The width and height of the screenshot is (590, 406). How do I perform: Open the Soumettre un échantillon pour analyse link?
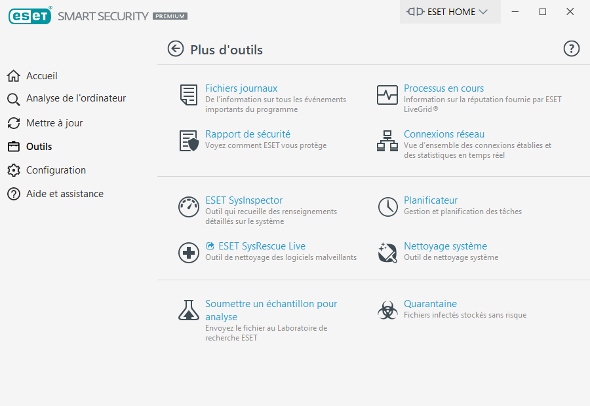[271, 310]
